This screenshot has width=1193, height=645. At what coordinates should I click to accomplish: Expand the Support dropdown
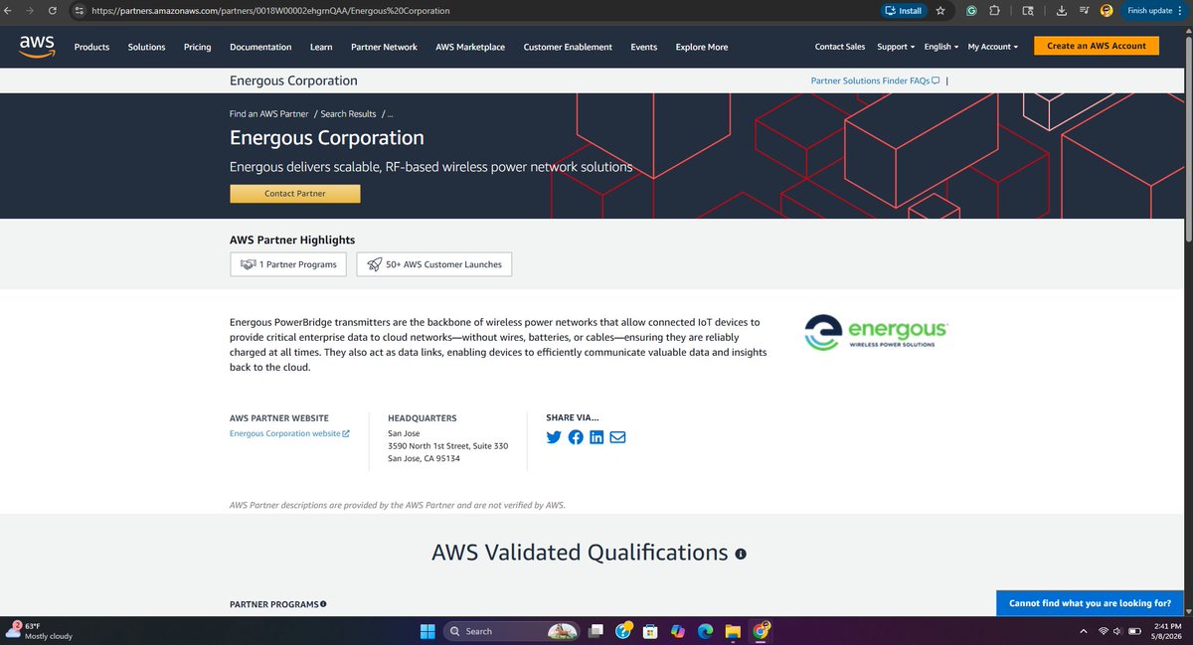897,47
